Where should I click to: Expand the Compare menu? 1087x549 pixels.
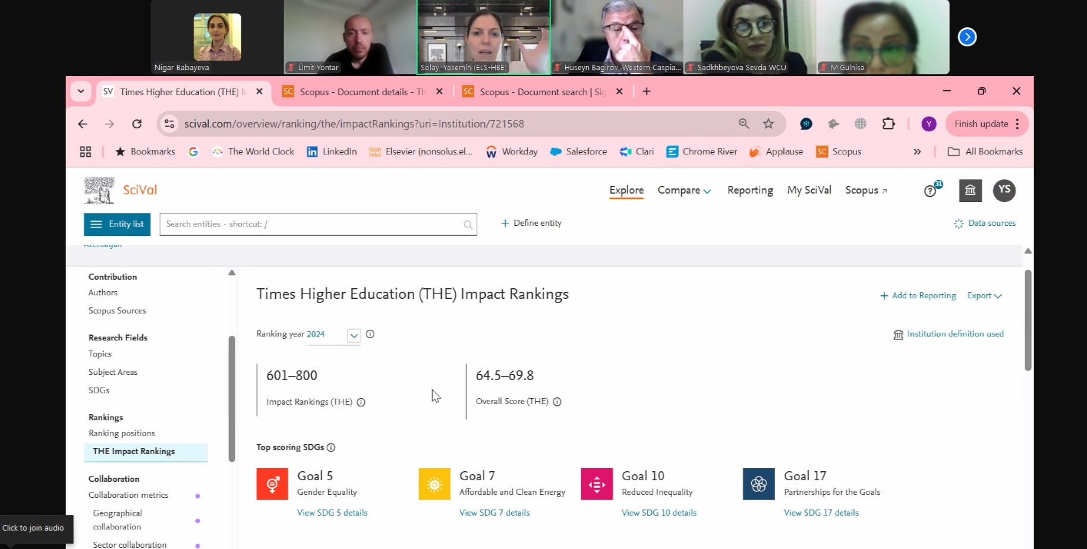tap(684, 190)
